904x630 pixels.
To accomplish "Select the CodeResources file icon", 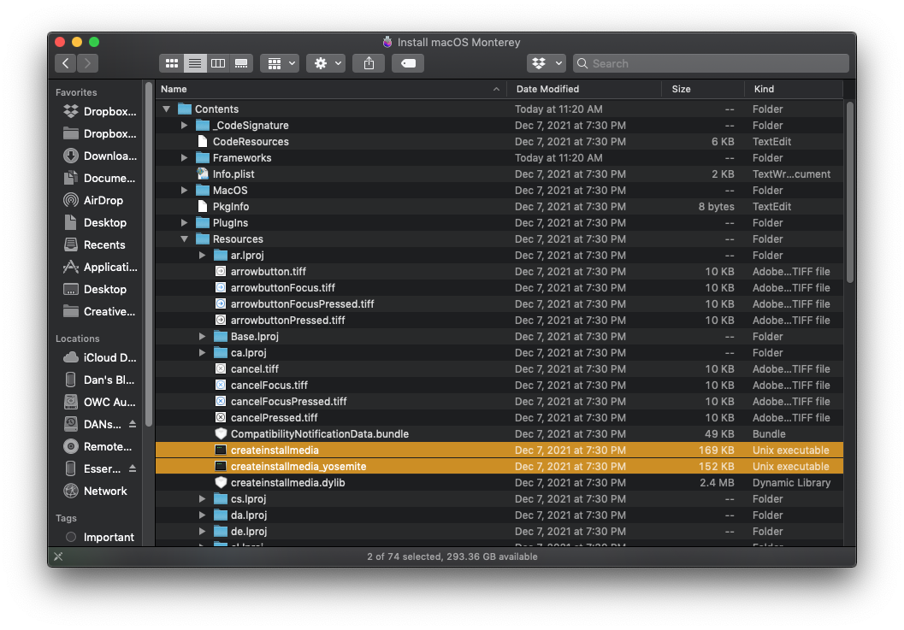I will coord(203,141).
